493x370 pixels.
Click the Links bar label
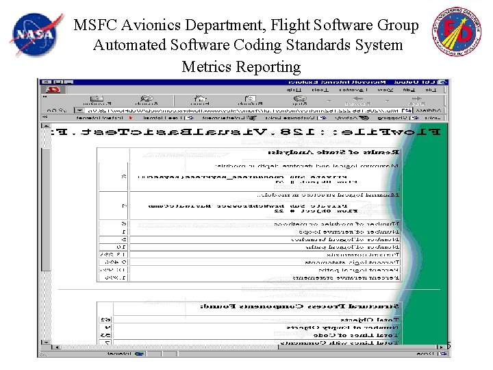(433, 118)
